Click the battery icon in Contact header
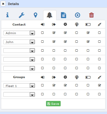 pos(88,24)
